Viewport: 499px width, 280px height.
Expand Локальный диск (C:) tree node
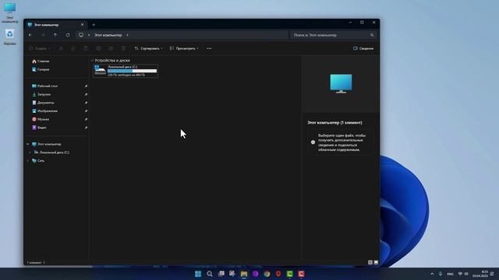30,152
